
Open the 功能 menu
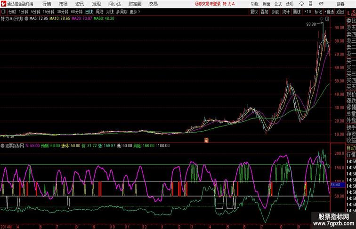click(254, 4)
